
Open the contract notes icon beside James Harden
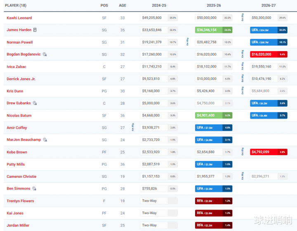click(x=35, y=30)
